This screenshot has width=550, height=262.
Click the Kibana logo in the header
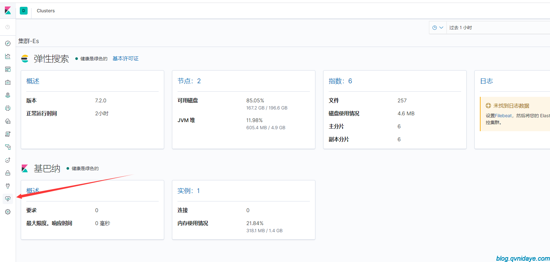click(8, 11)
